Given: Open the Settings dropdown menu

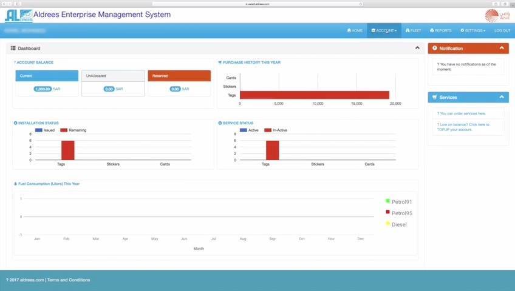Looking at the screenshot, I should pos(473,30).
